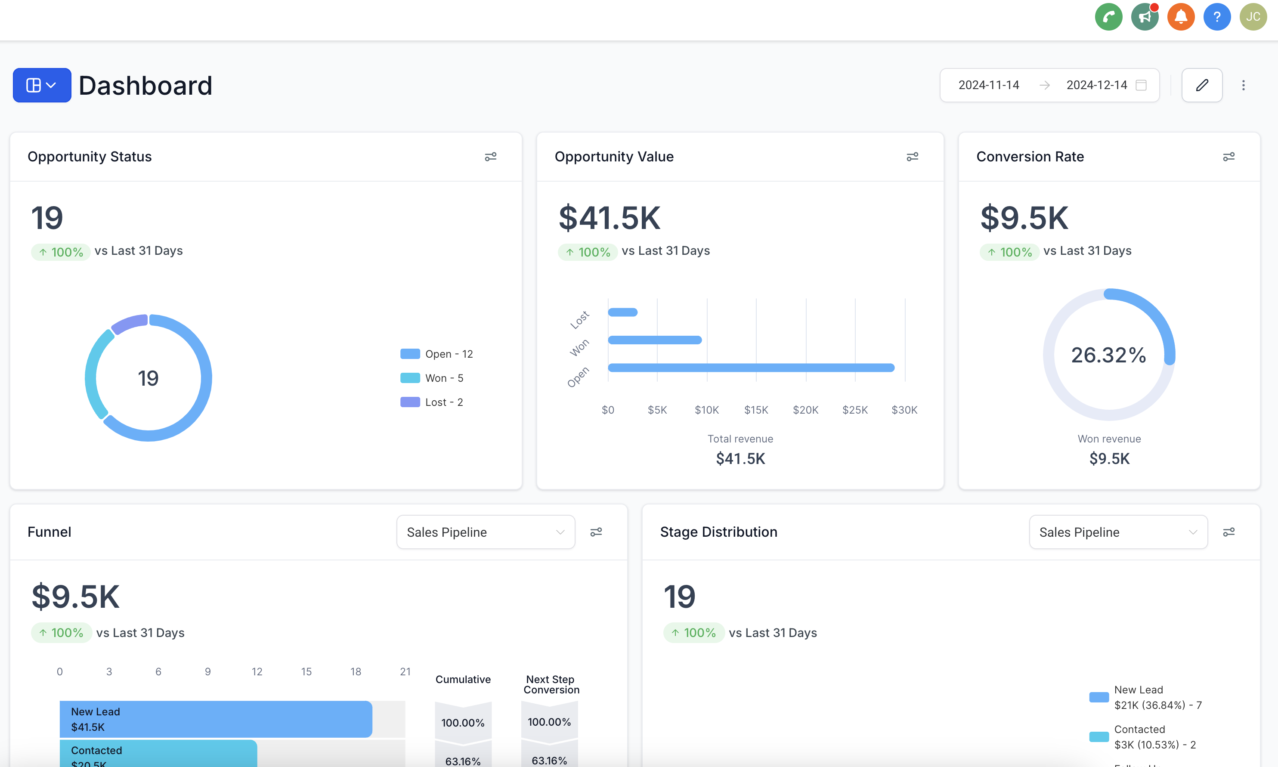Open Opportunity Value widget filter settings

coord(912,157)
